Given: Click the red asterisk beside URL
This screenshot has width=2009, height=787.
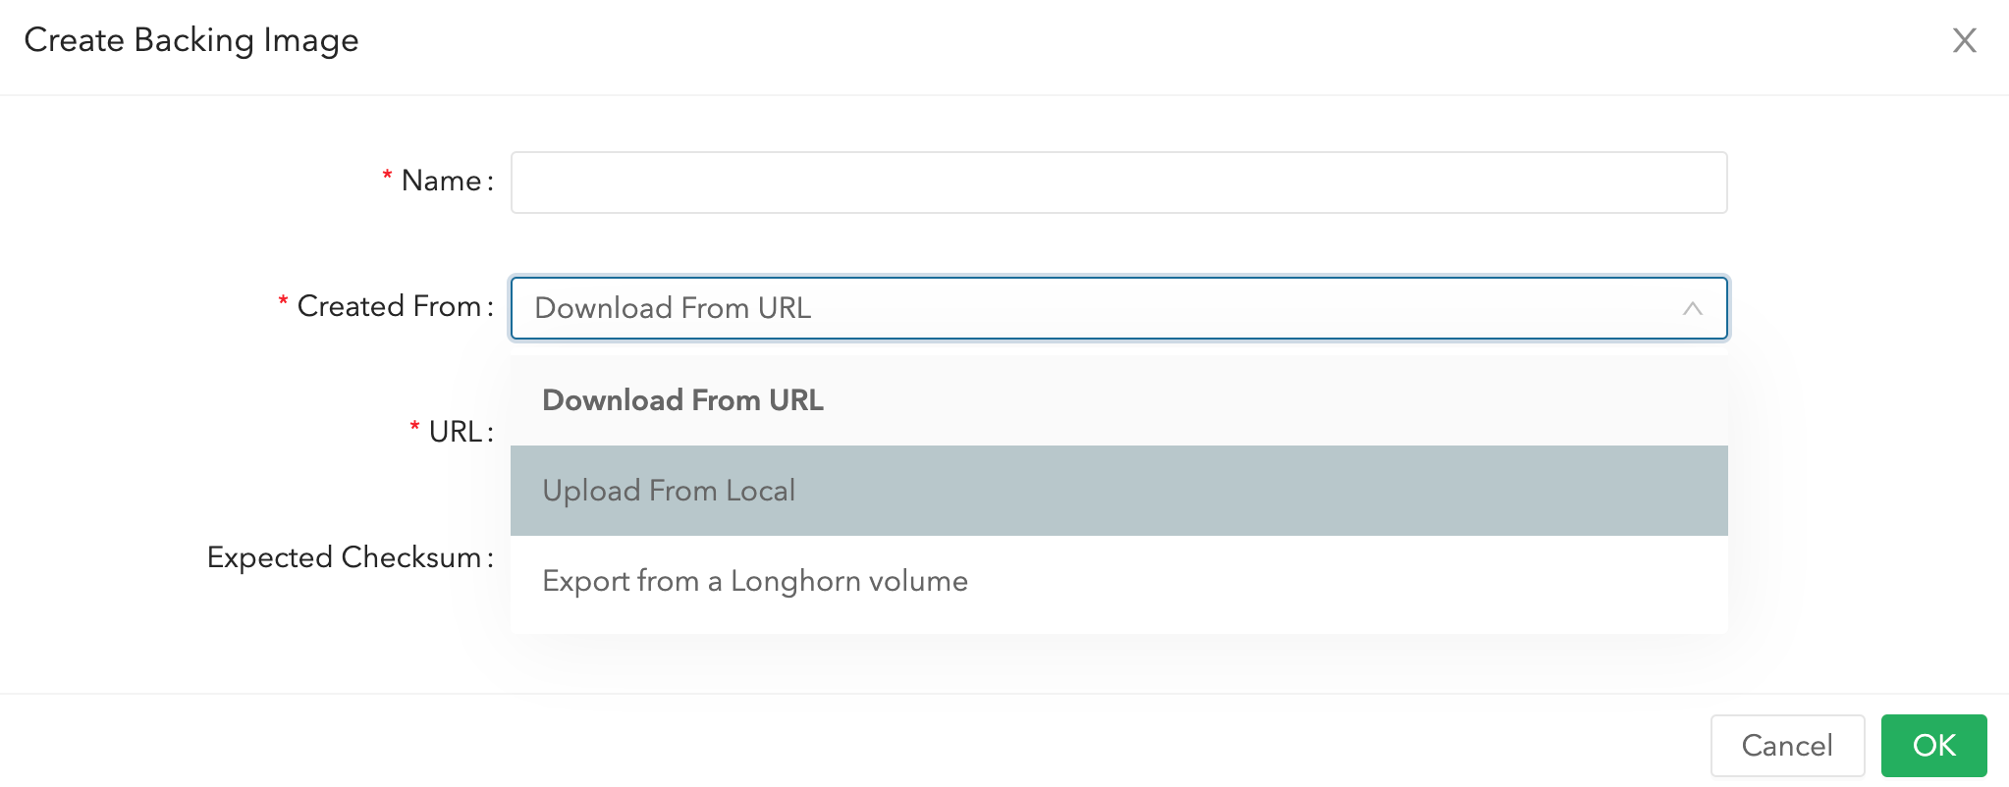Looking at the screenshot, I should coord(413,426).
